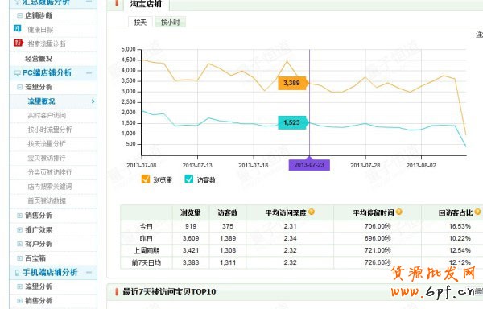Collapse the 店铺诊断 tree node

(x=19, y=15)
